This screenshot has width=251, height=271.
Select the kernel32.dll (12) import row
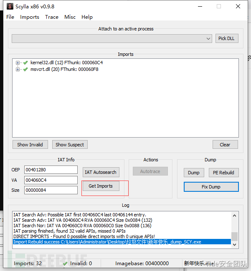pos(67,63)
